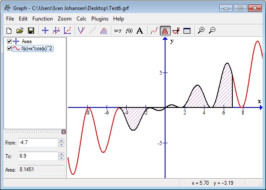Image resolution: width=266 pixels, height=190 pixels.
Task: Click the greyed-out trendline icon
Action: pos(93,31)
